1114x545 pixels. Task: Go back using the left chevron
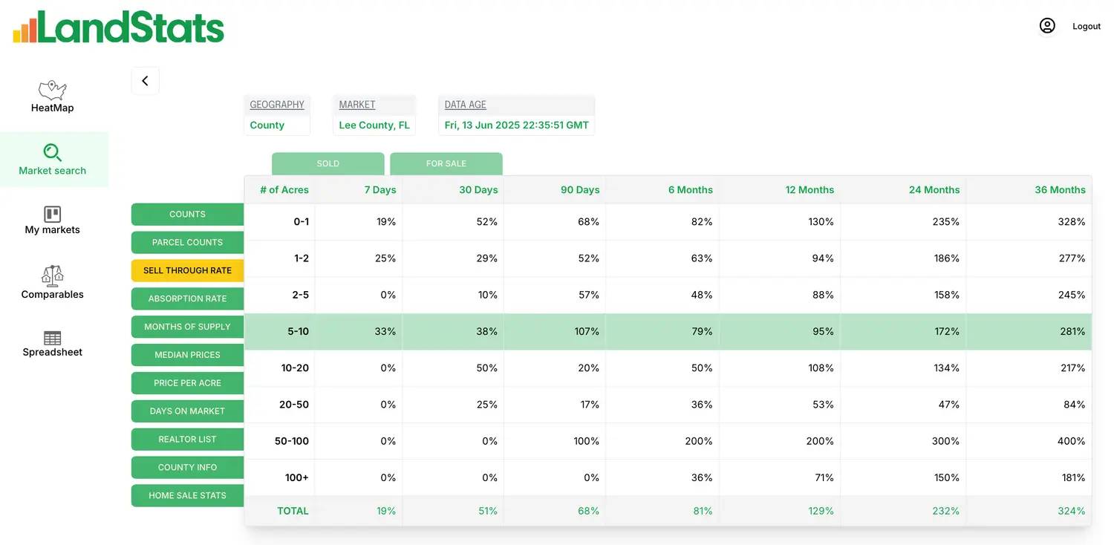[145, 81]
